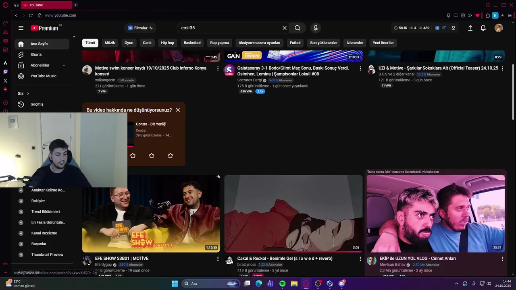The image size is (516, 290).
Task: Expand the Siz section chevron
Action: click(28, 93)
